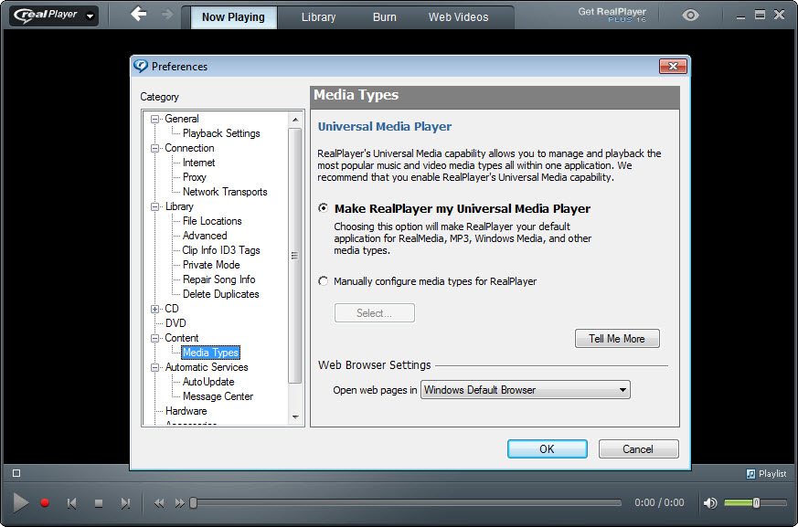Adjust the volume slider knob

point(756,502)
